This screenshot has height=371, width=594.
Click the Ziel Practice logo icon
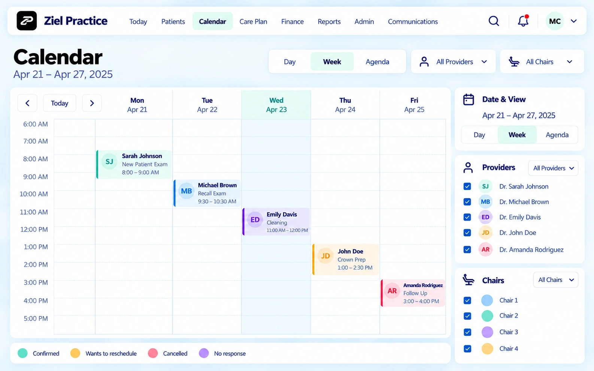click(27, 21)
